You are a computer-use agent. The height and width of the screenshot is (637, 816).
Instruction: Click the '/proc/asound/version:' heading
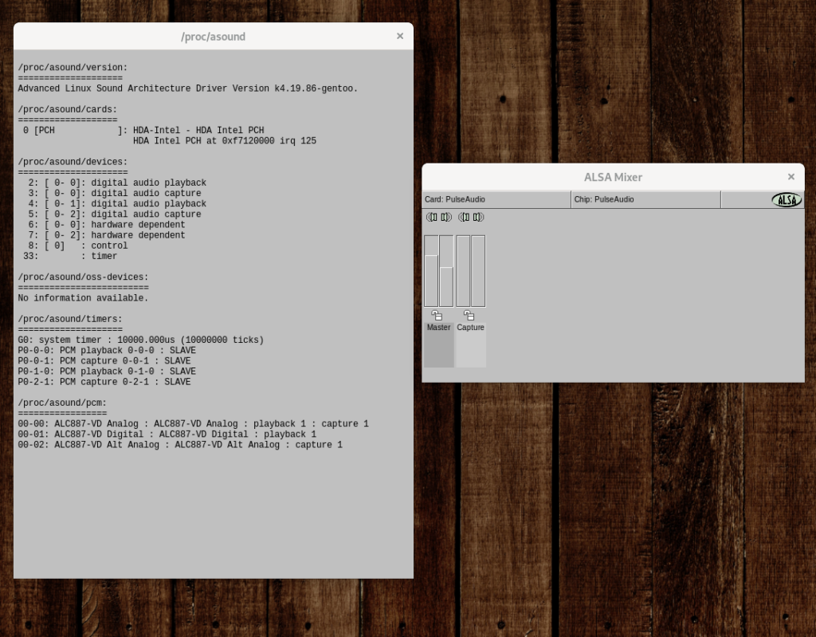73,68
